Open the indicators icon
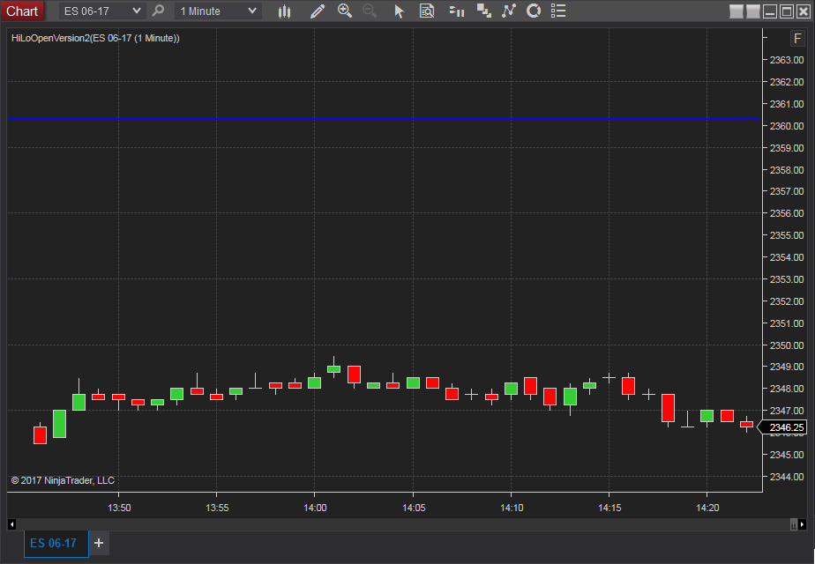Viewport: 815px width, 564px height. click(x=509, y=11)
